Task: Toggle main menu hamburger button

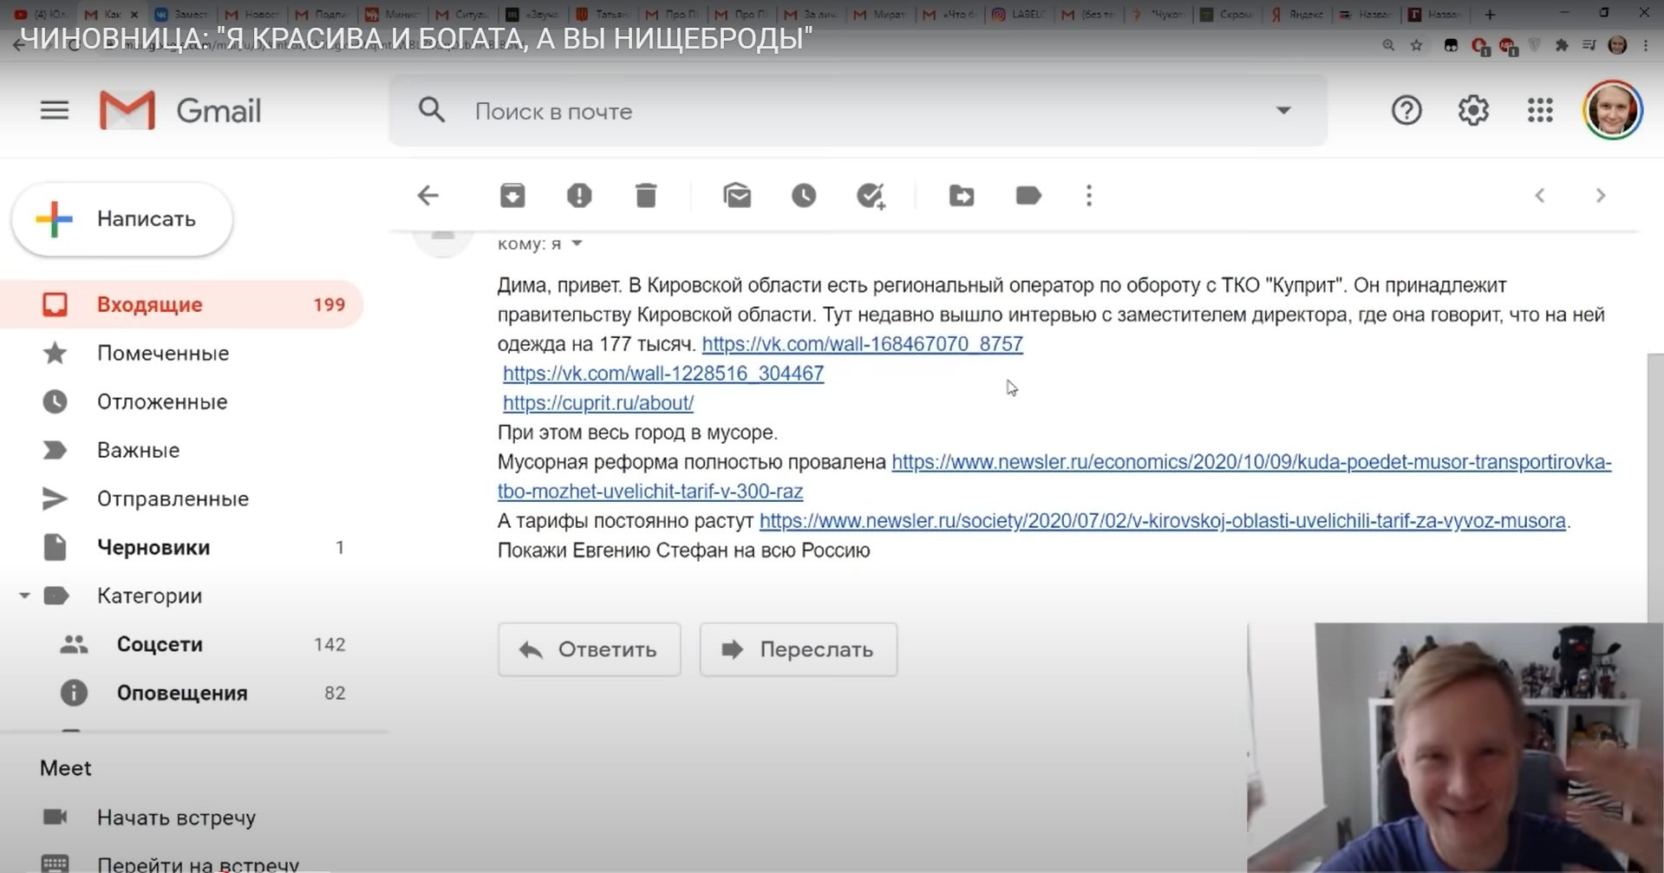Action: 55,111
